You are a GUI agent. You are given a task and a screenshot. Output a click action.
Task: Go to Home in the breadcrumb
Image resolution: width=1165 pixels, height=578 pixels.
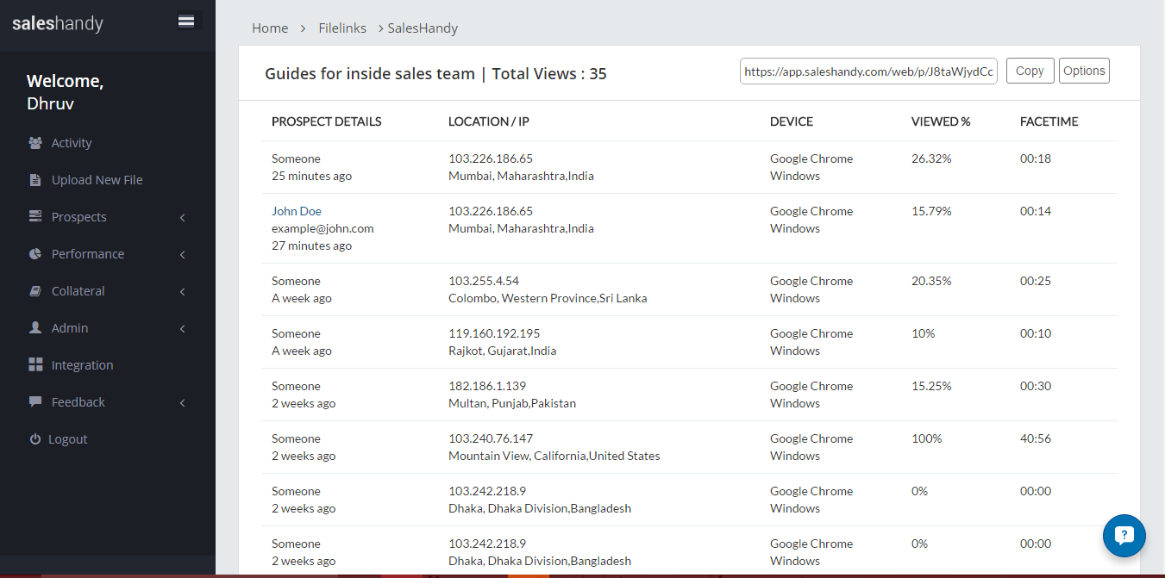point(270,28)
